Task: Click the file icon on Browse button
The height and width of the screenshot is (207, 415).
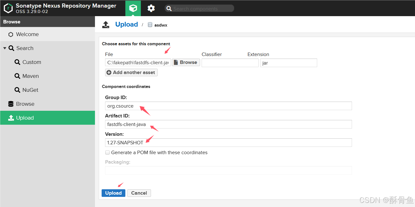Action: coord(176,62)
